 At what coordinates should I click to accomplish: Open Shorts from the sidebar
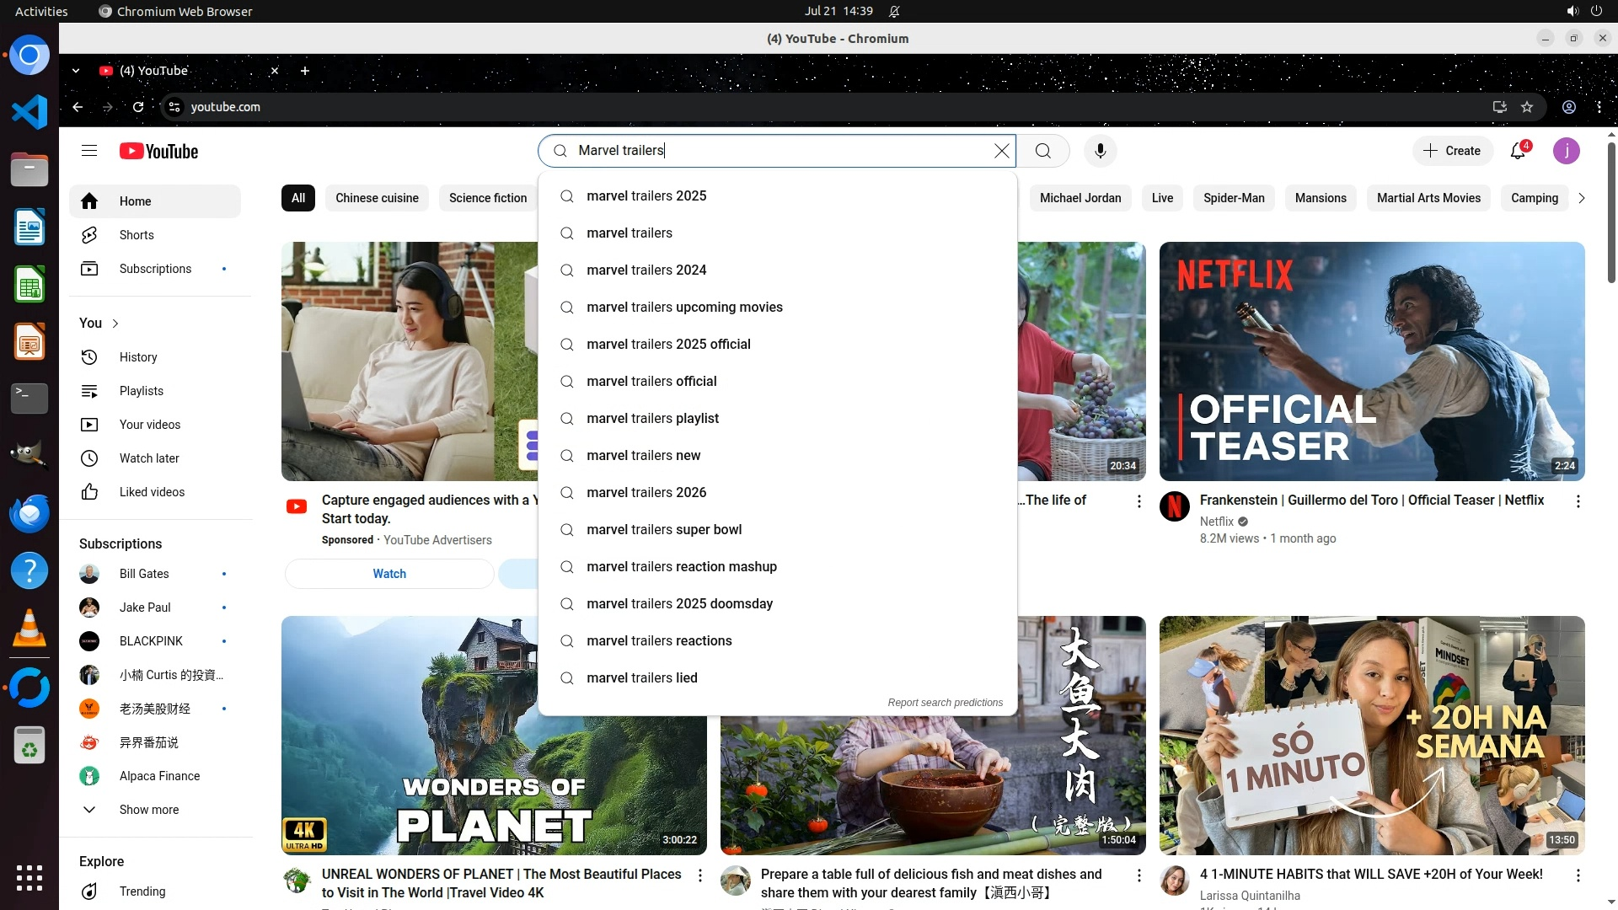pos(137,235)
